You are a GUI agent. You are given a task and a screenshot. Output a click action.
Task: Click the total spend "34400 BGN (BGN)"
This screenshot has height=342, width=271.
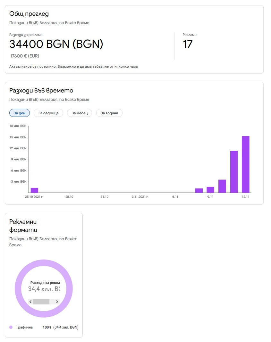[56, 44]
